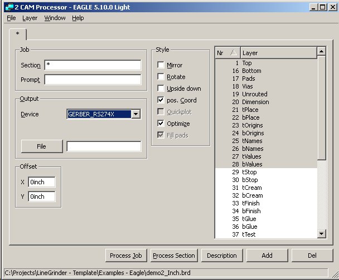Uncheck the pos. Coord checkbox
339x280 pixels.
click(161, 100)
